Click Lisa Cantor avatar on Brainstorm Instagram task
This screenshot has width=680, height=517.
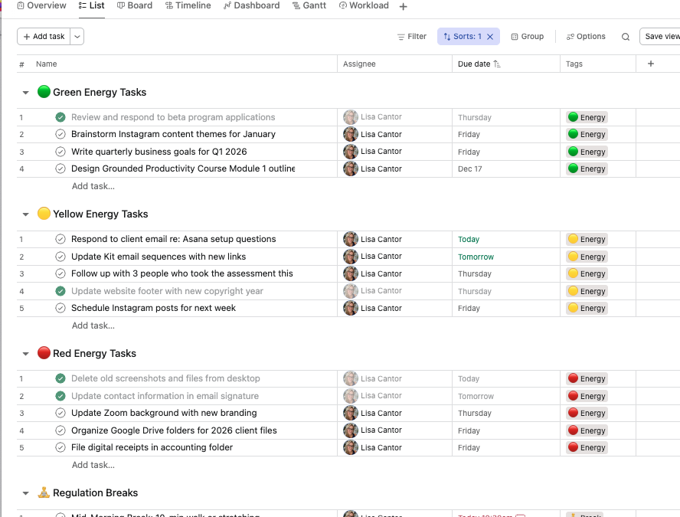click(x=351, y=134)
